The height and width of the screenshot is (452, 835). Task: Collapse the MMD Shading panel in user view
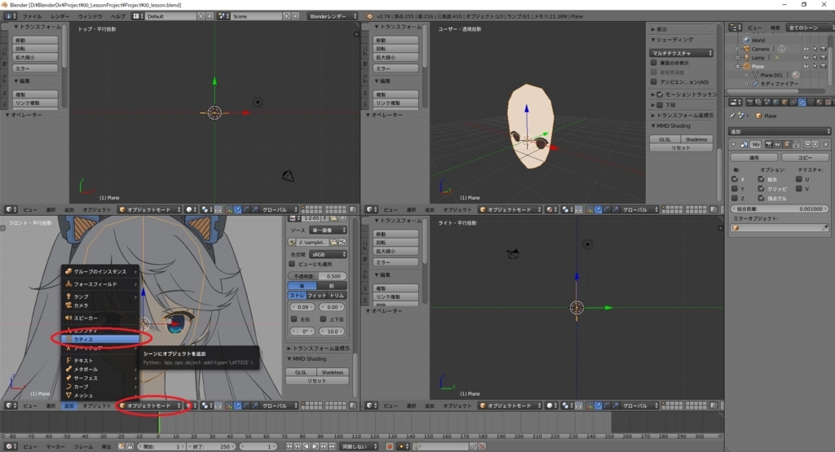[653, 126]
